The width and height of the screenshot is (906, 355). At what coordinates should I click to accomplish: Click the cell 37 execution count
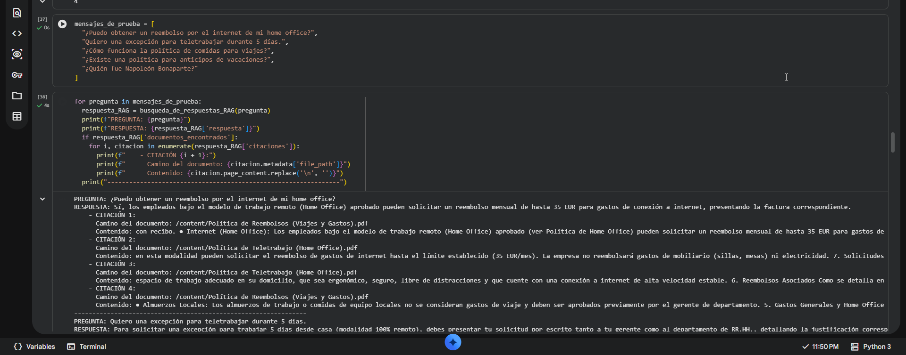click(x=42, y=19)
